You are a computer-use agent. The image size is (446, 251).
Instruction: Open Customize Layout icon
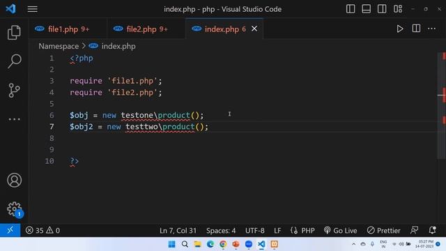[x=398, y=9]
